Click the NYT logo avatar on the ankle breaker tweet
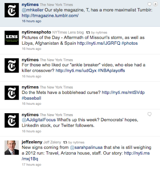The width and height of the screenshot is (160, 169). 12,65
